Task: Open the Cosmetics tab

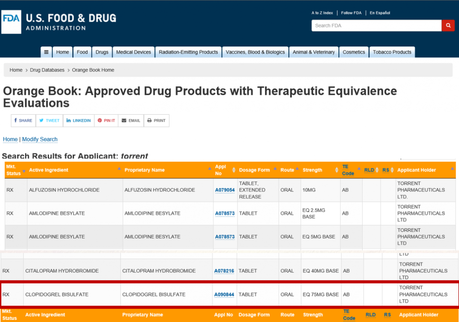Action: pos(354,52)
